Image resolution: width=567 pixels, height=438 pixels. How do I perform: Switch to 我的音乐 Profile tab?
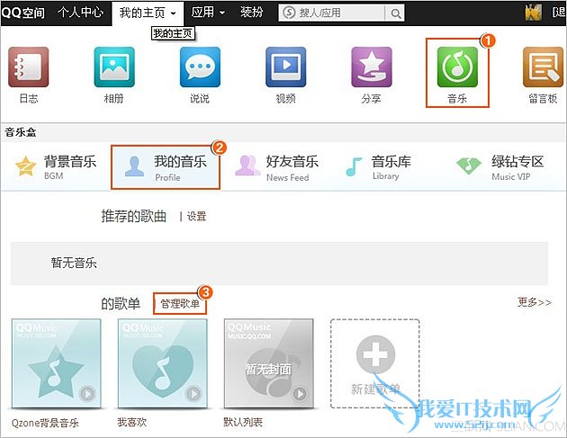click(x=166, y=167)
